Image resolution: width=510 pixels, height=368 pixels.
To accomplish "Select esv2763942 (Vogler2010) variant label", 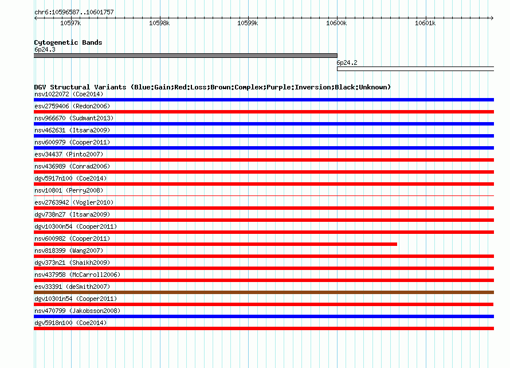I will pos(74,202).
